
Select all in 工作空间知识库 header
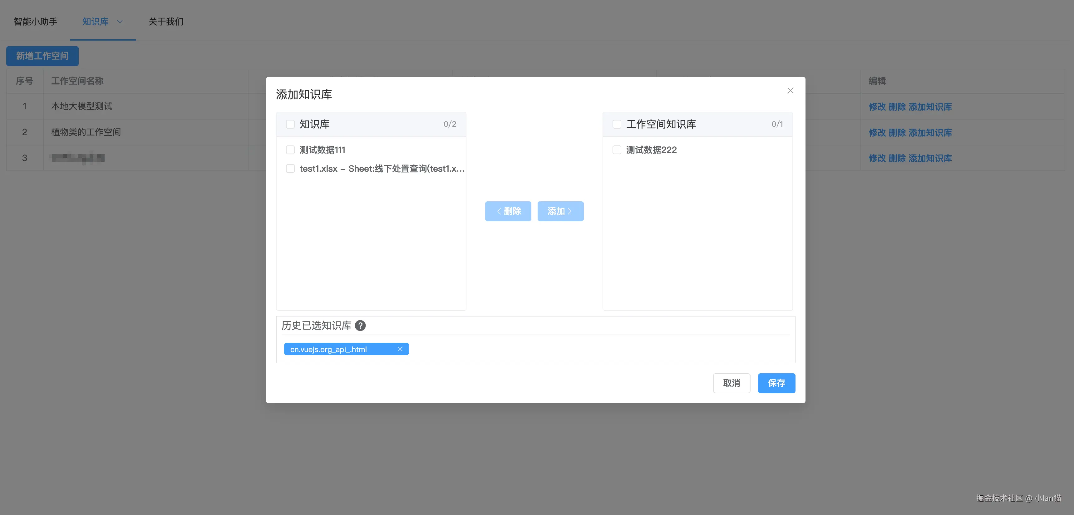click(x=617, y=124)
